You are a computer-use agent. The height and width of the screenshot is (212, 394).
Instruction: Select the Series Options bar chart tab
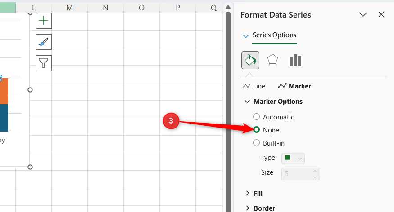click(x=295, y=60)
